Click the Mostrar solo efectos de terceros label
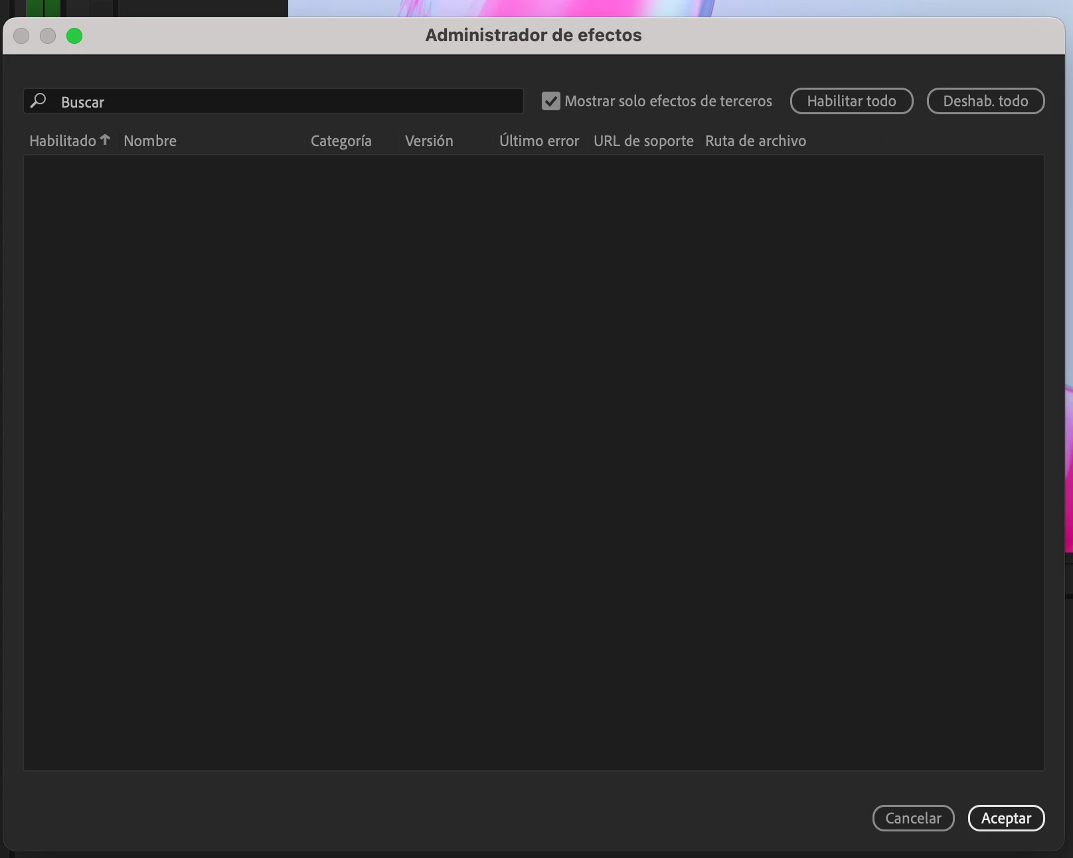Screen dimensions: 1073x858 (x=668, y=101)
